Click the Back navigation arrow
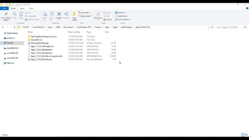Image resolution: width=249 pixels, height=140 pixels. [x=3, y=27]
